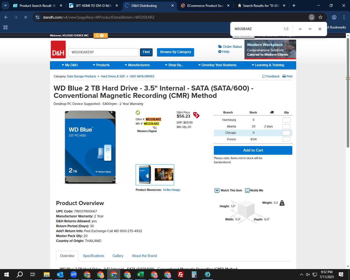This screenshot has height=280, width=350.
Task: Click Add to Cart button
Action: click(x=253, y=150)
